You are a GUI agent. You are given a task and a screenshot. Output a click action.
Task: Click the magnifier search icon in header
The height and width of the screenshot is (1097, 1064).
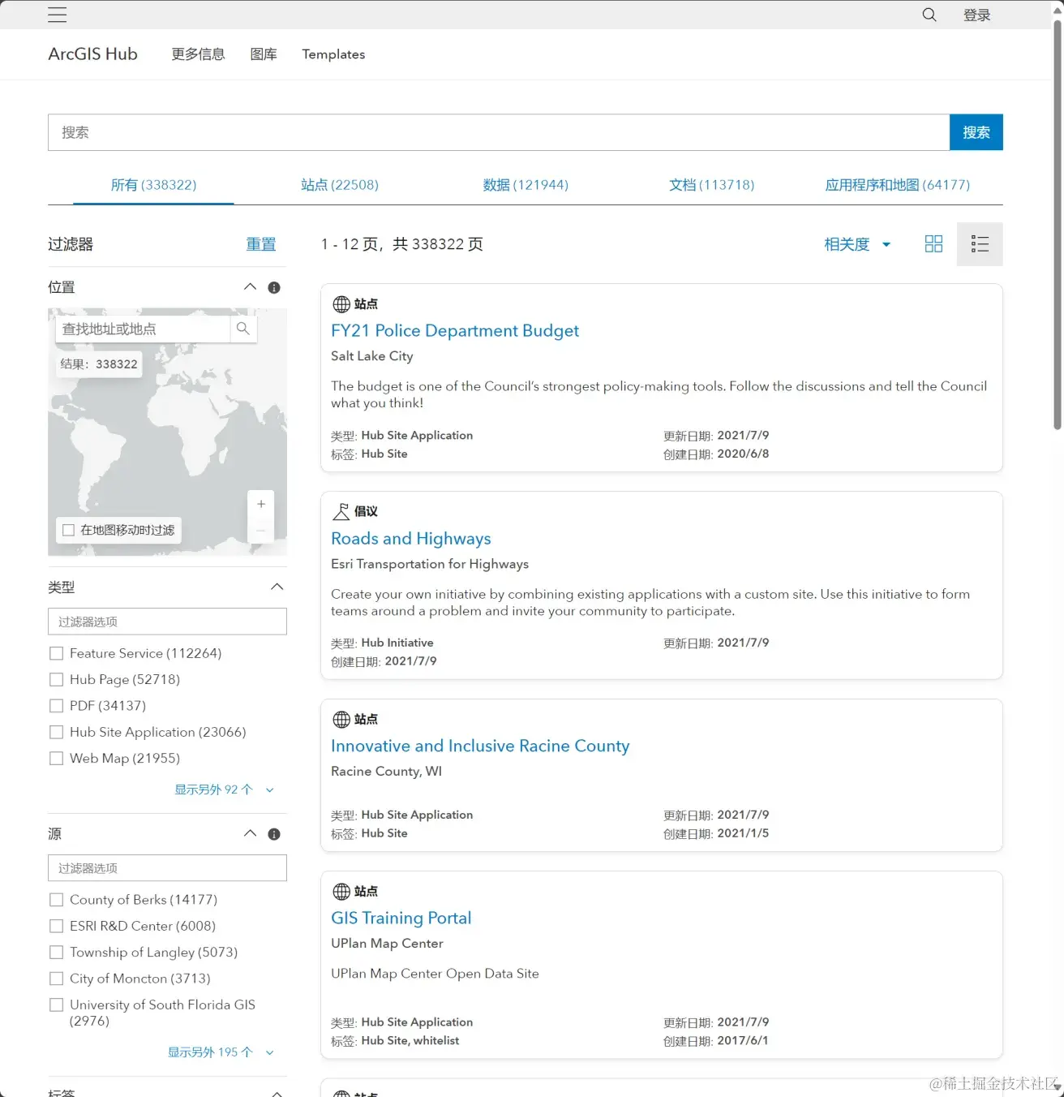[x=929, y=15]
